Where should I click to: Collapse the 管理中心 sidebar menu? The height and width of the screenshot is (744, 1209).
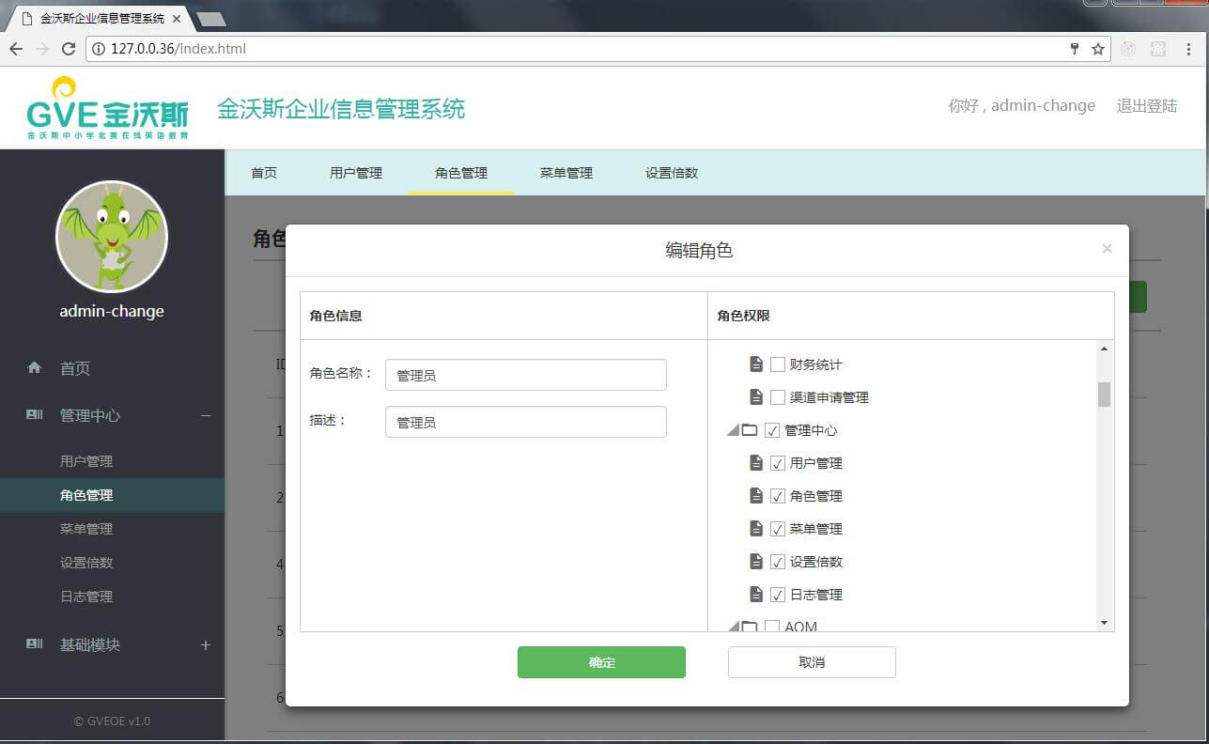point(206,415)
